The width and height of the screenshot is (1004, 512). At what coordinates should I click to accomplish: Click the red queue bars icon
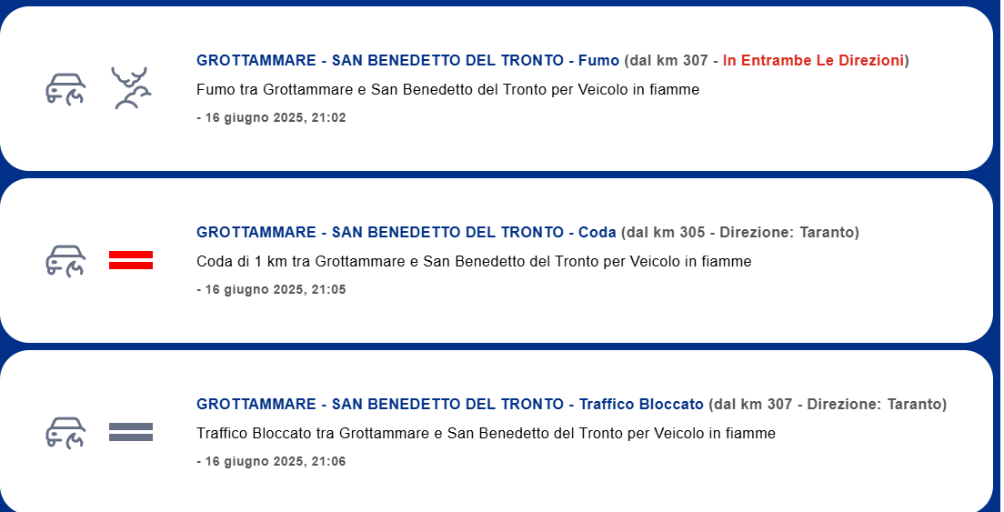pos(131,260)
